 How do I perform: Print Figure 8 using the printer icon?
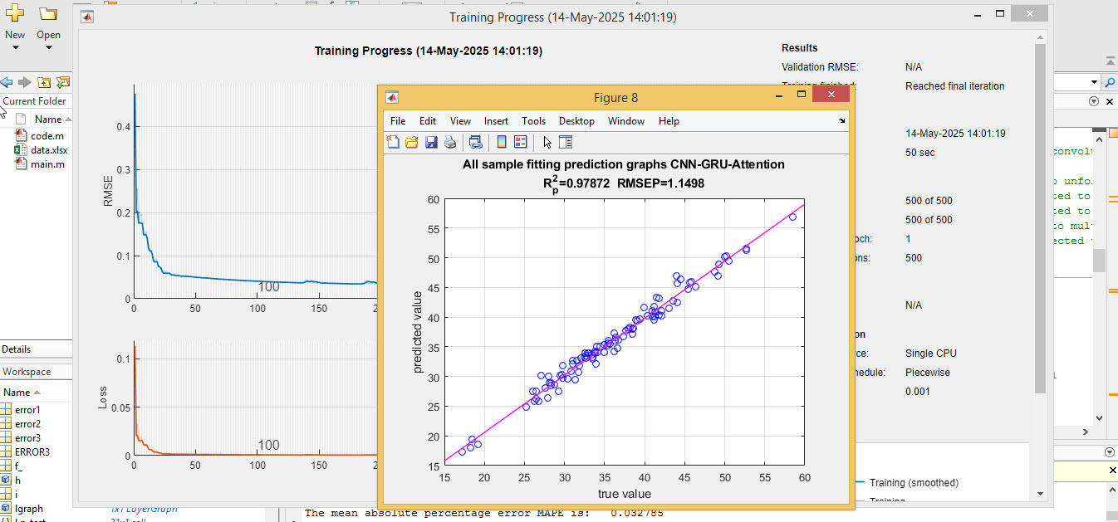449,142
